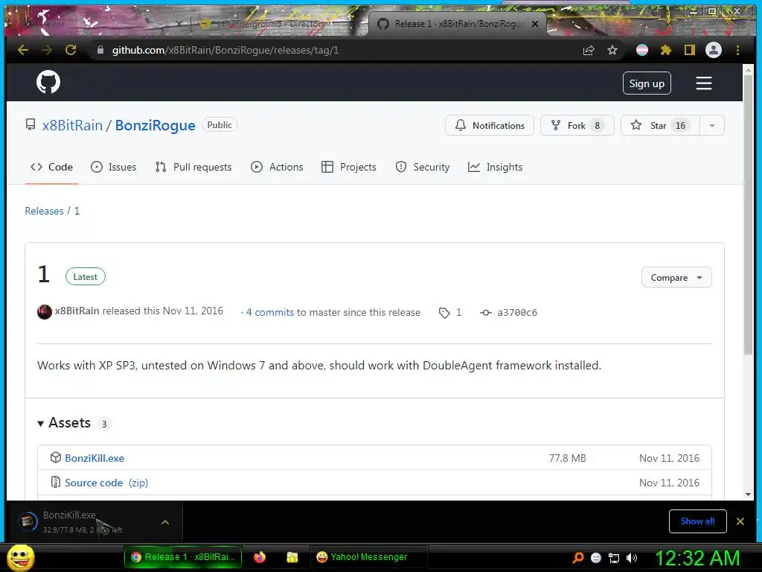Toggle the browser side panel

pos(690,50)
